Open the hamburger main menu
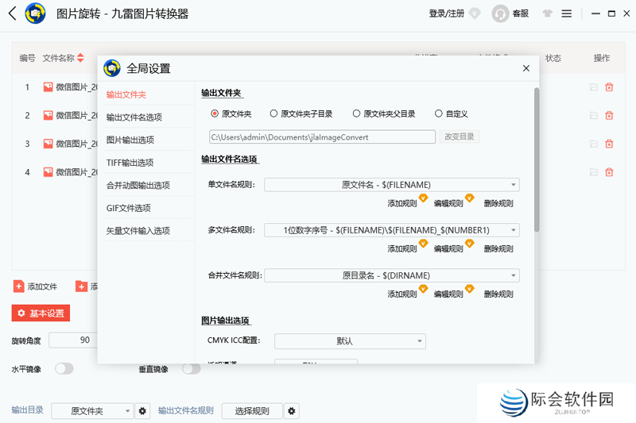Screen dimensions: 636x423 tap(566, 13)
